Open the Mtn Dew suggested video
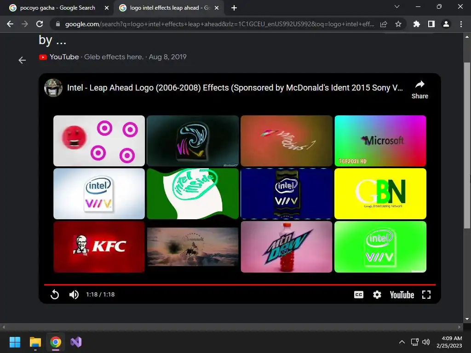The image size is (471, 353). click(x=287, y=247)
